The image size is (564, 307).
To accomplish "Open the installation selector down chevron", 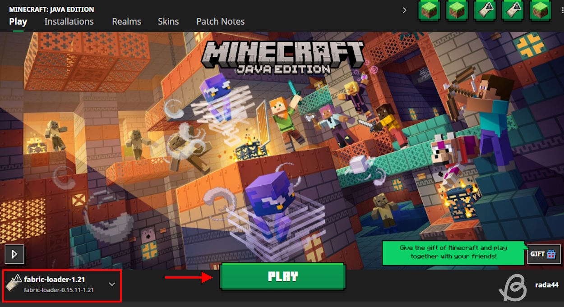I will (112, 284).
